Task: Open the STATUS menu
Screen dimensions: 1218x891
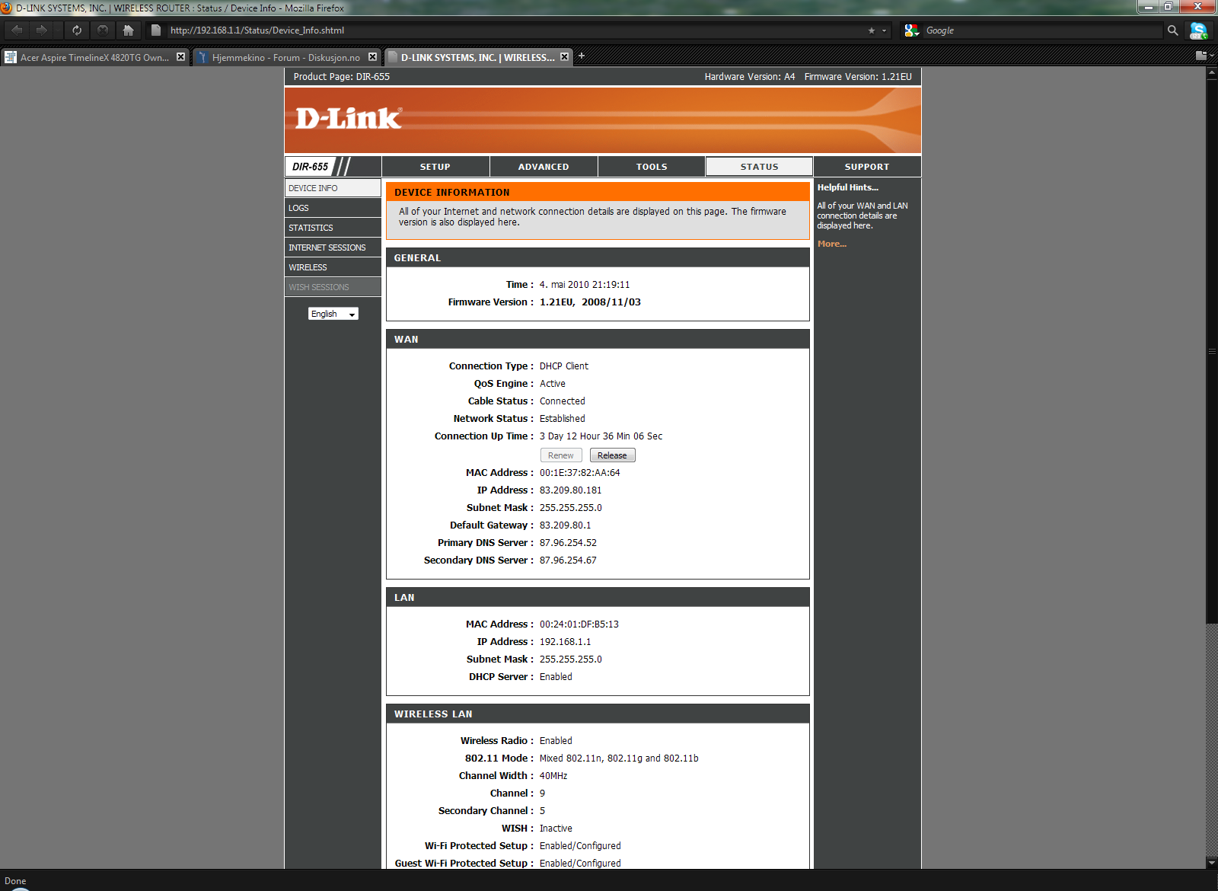Action: [760, 167]
